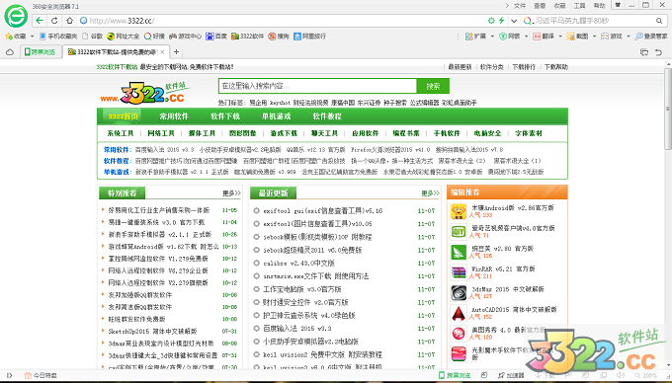Open the 翻译 translate toolbar icon
This screenshot has height=383, width=672.
[x=544, y=37]
